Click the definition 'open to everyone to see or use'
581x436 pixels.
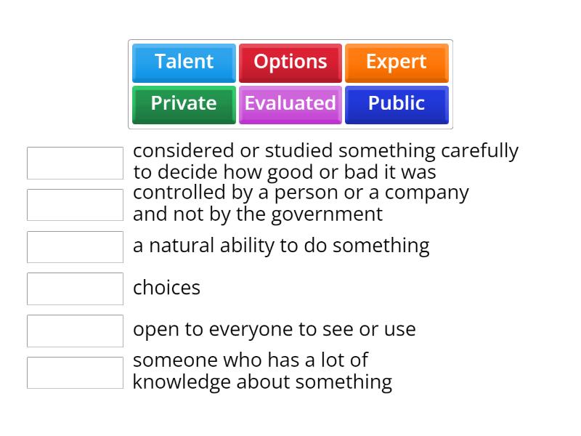pyautogui.click(x=275, y=330)
